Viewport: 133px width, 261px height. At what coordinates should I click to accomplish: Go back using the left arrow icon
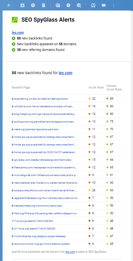pyautogui.click(x=9, y=5)
